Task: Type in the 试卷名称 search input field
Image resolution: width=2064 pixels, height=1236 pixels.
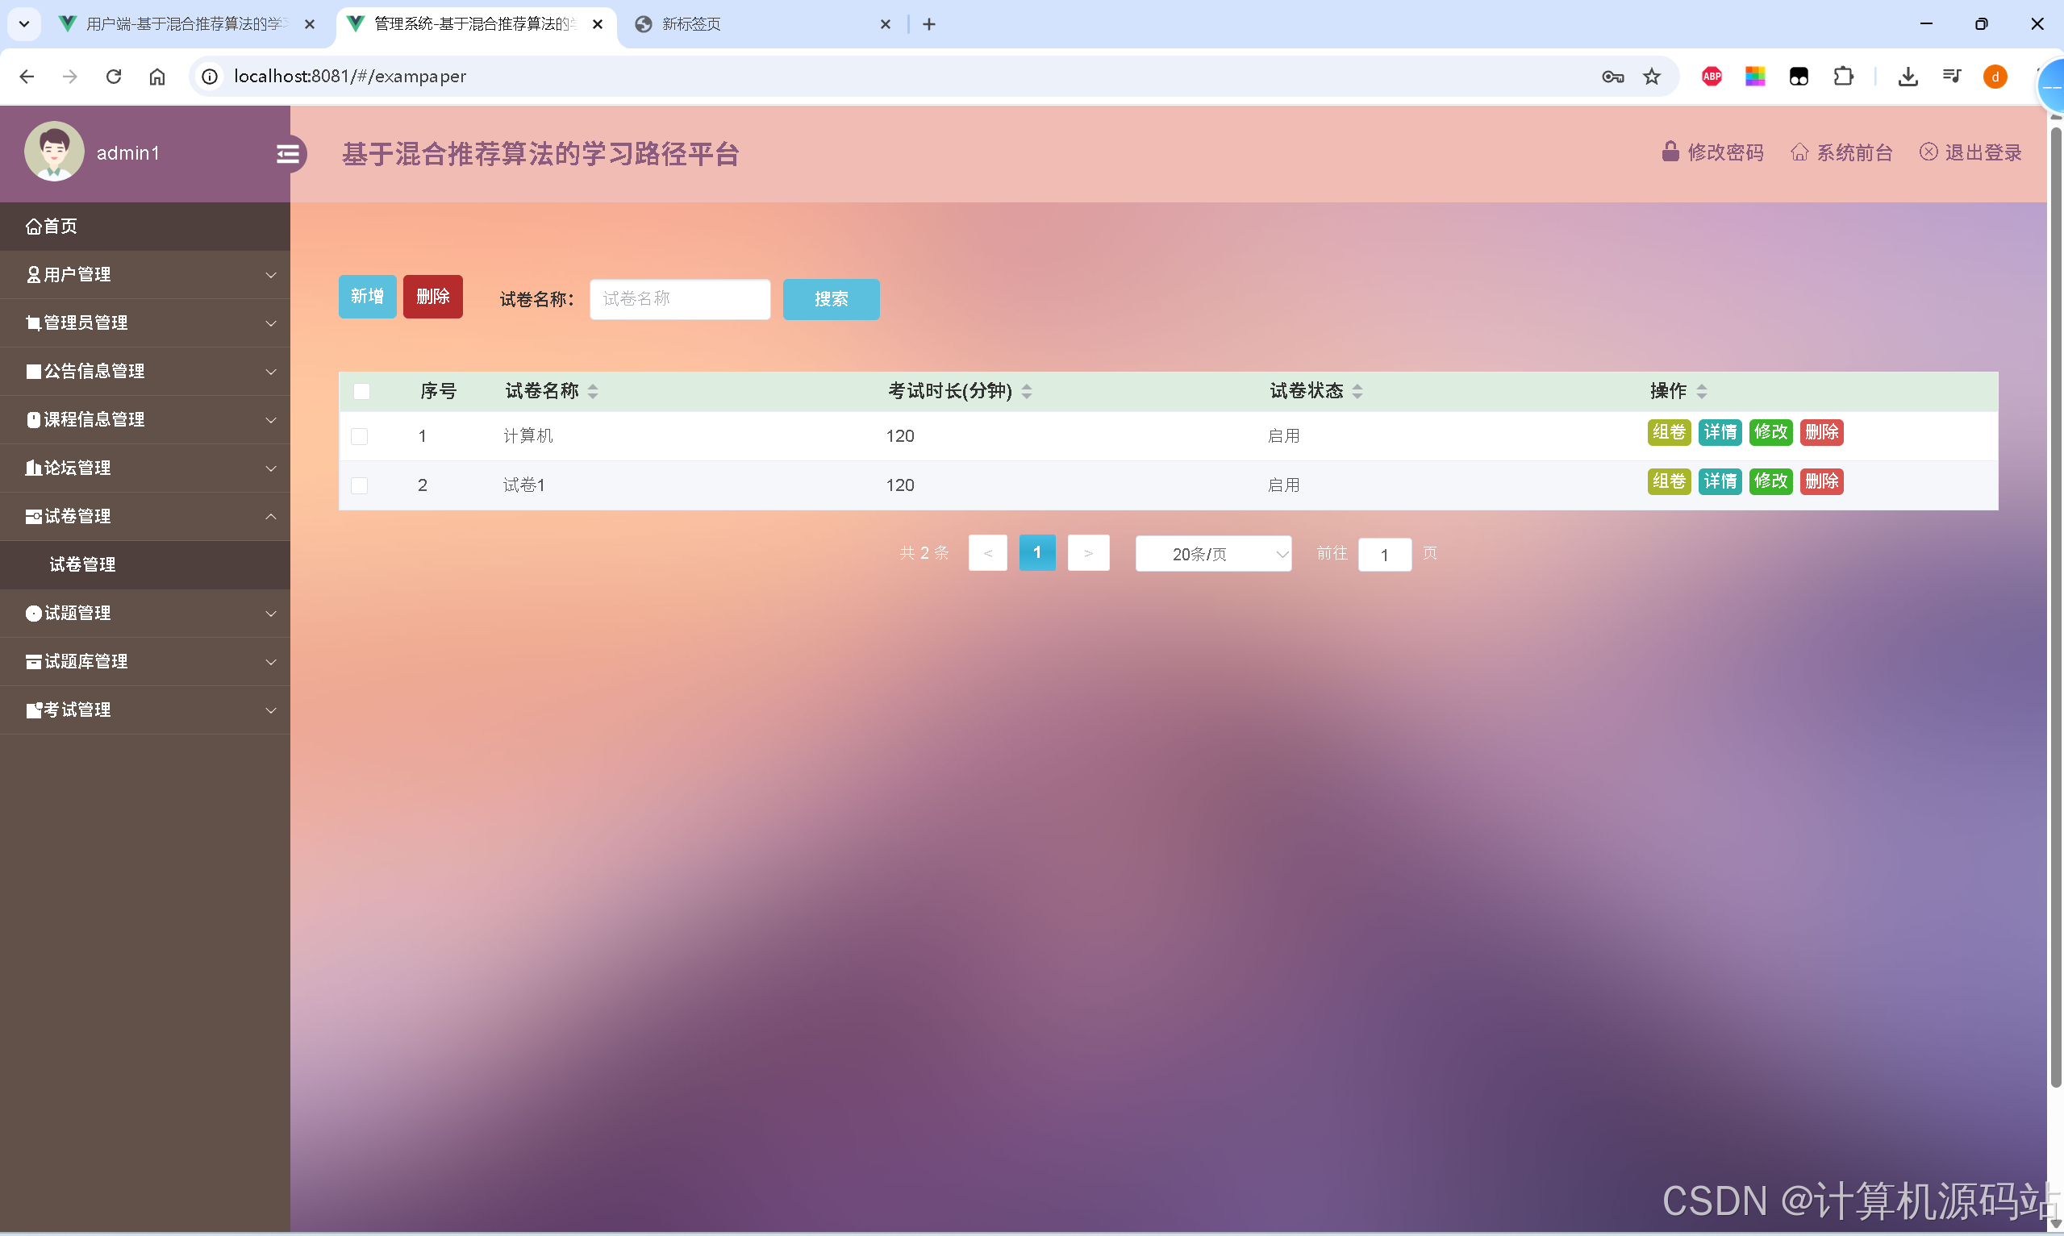Action: 679,299
